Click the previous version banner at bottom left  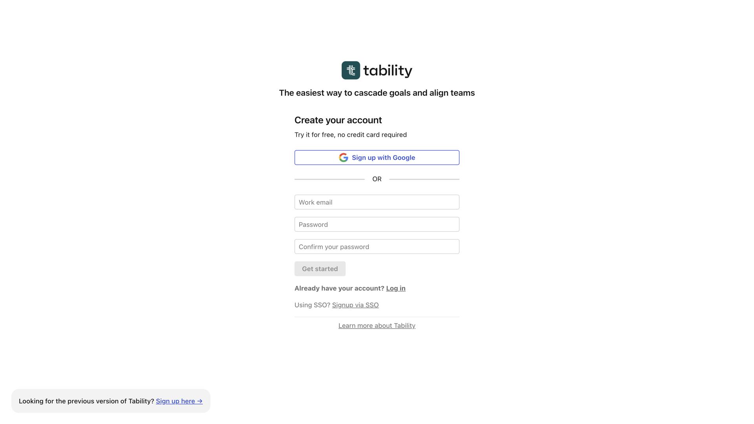110,401
